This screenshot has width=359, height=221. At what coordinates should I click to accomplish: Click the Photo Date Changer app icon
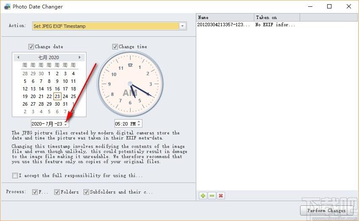[x=7, y=7]
